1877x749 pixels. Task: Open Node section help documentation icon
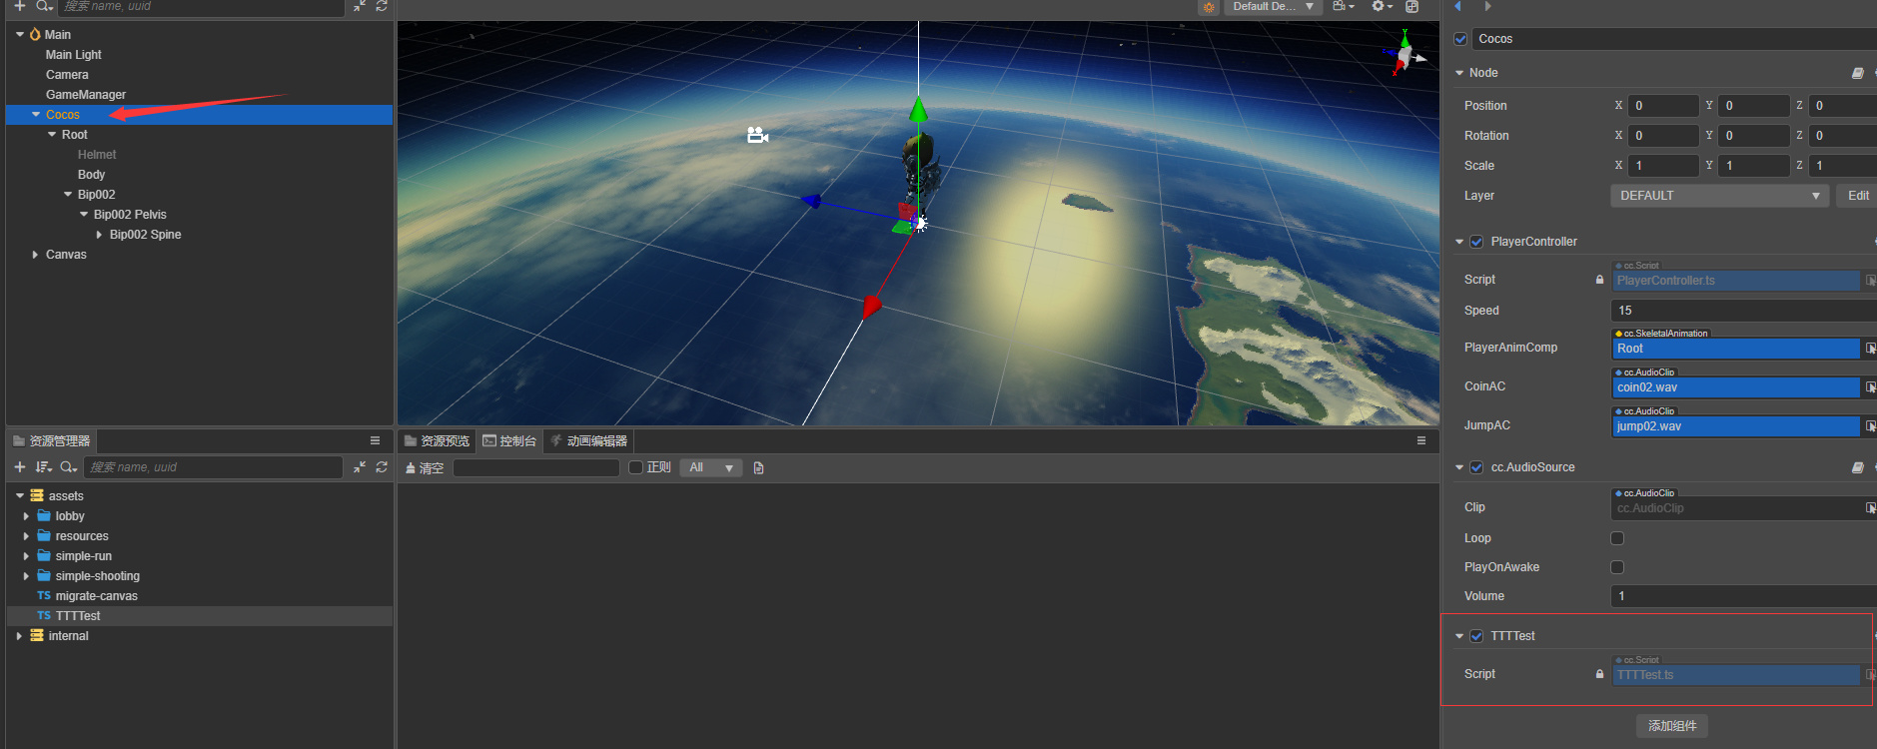pos(1857,73)
